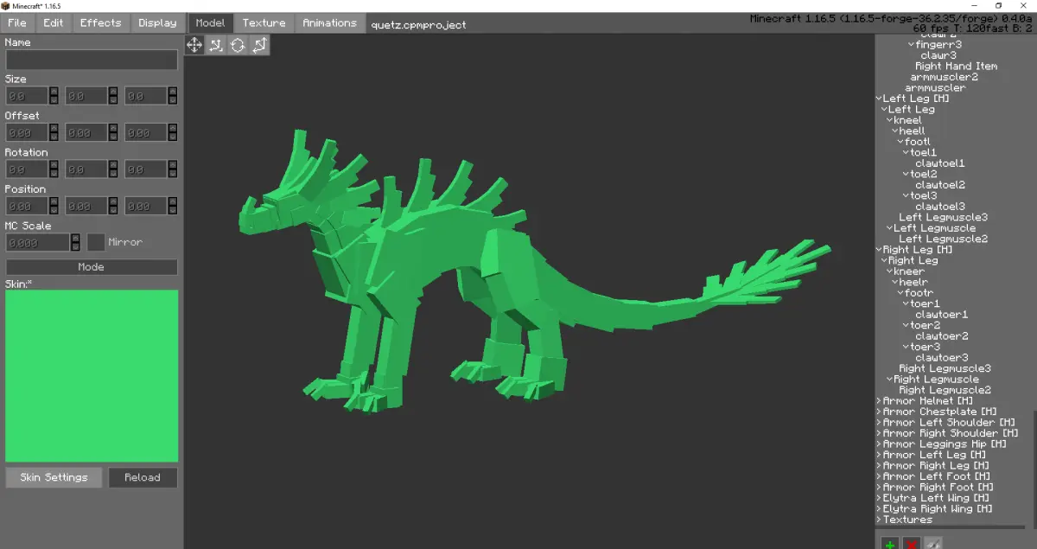Select the Right Legmuscle3 part
This screenshot has width=1037, height=549.
[945, 368]
